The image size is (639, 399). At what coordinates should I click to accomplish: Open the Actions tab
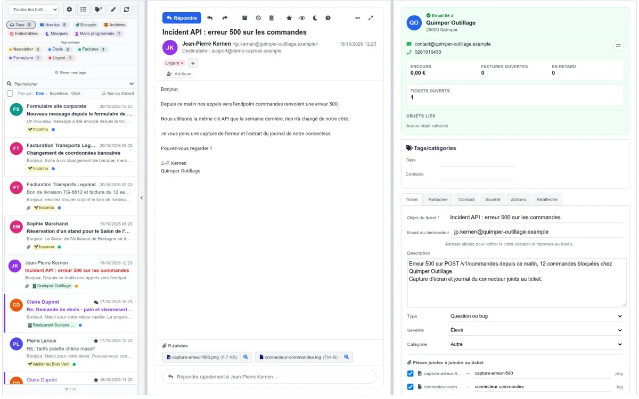point(518,199)
